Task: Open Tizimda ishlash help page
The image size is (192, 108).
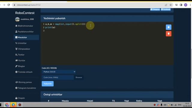Action: (x=24, y=72)
